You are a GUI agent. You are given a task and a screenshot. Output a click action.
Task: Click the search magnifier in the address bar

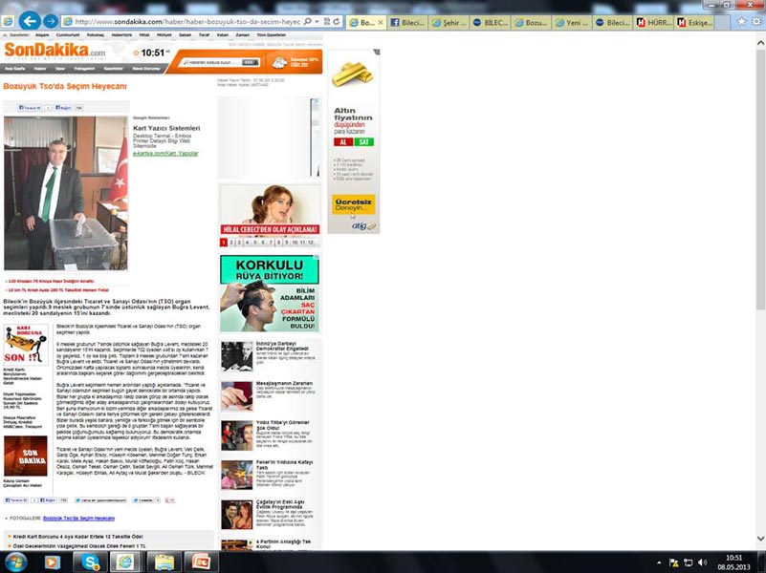[308, 22]
